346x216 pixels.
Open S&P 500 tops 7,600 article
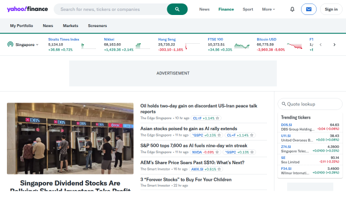194,146
